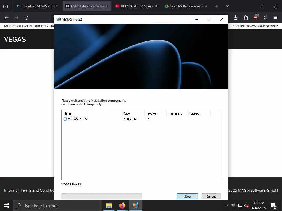The height and width of the screenshot is (211, 282).
Task: Click the 581.48 MB size value
Action: pyautogui.click(x=131, y=119)
